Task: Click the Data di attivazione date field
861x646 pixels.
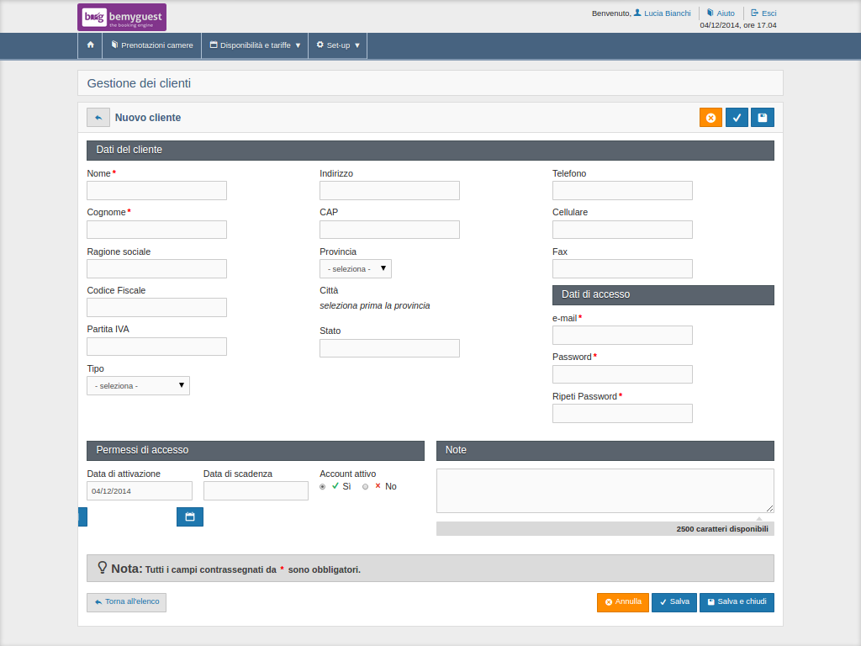Action: (x=140, y=491)
